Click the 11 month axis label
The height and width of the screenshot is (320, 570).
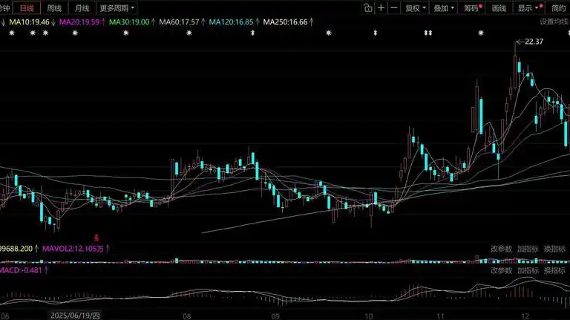point(440,316)
